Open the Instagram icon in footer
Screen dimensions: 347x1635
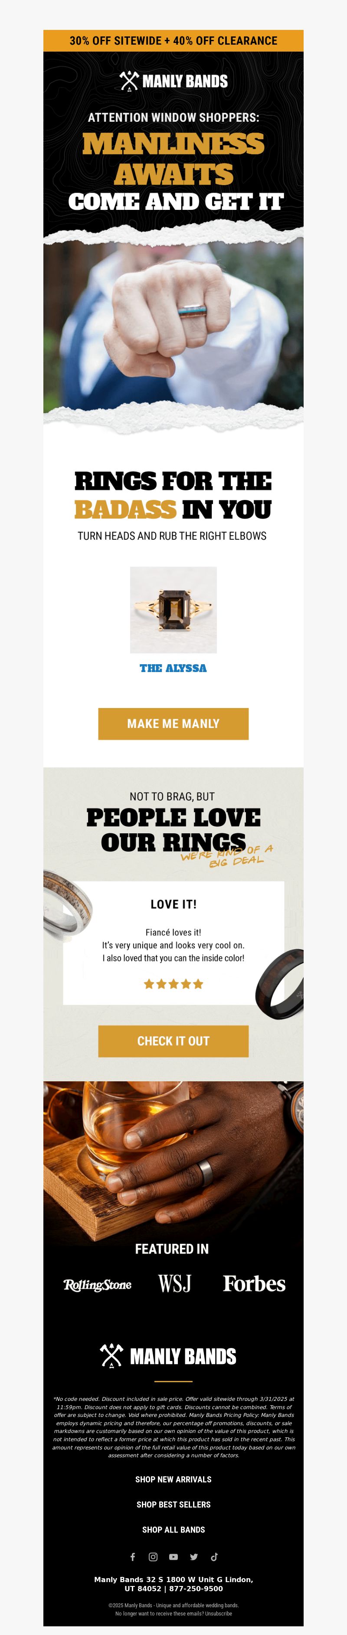153,1556
